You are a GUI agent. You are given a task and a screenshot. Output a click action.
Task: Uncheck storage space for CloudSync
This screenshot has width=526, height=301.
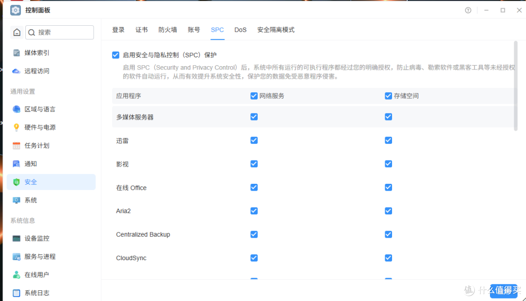pos(389,258)
